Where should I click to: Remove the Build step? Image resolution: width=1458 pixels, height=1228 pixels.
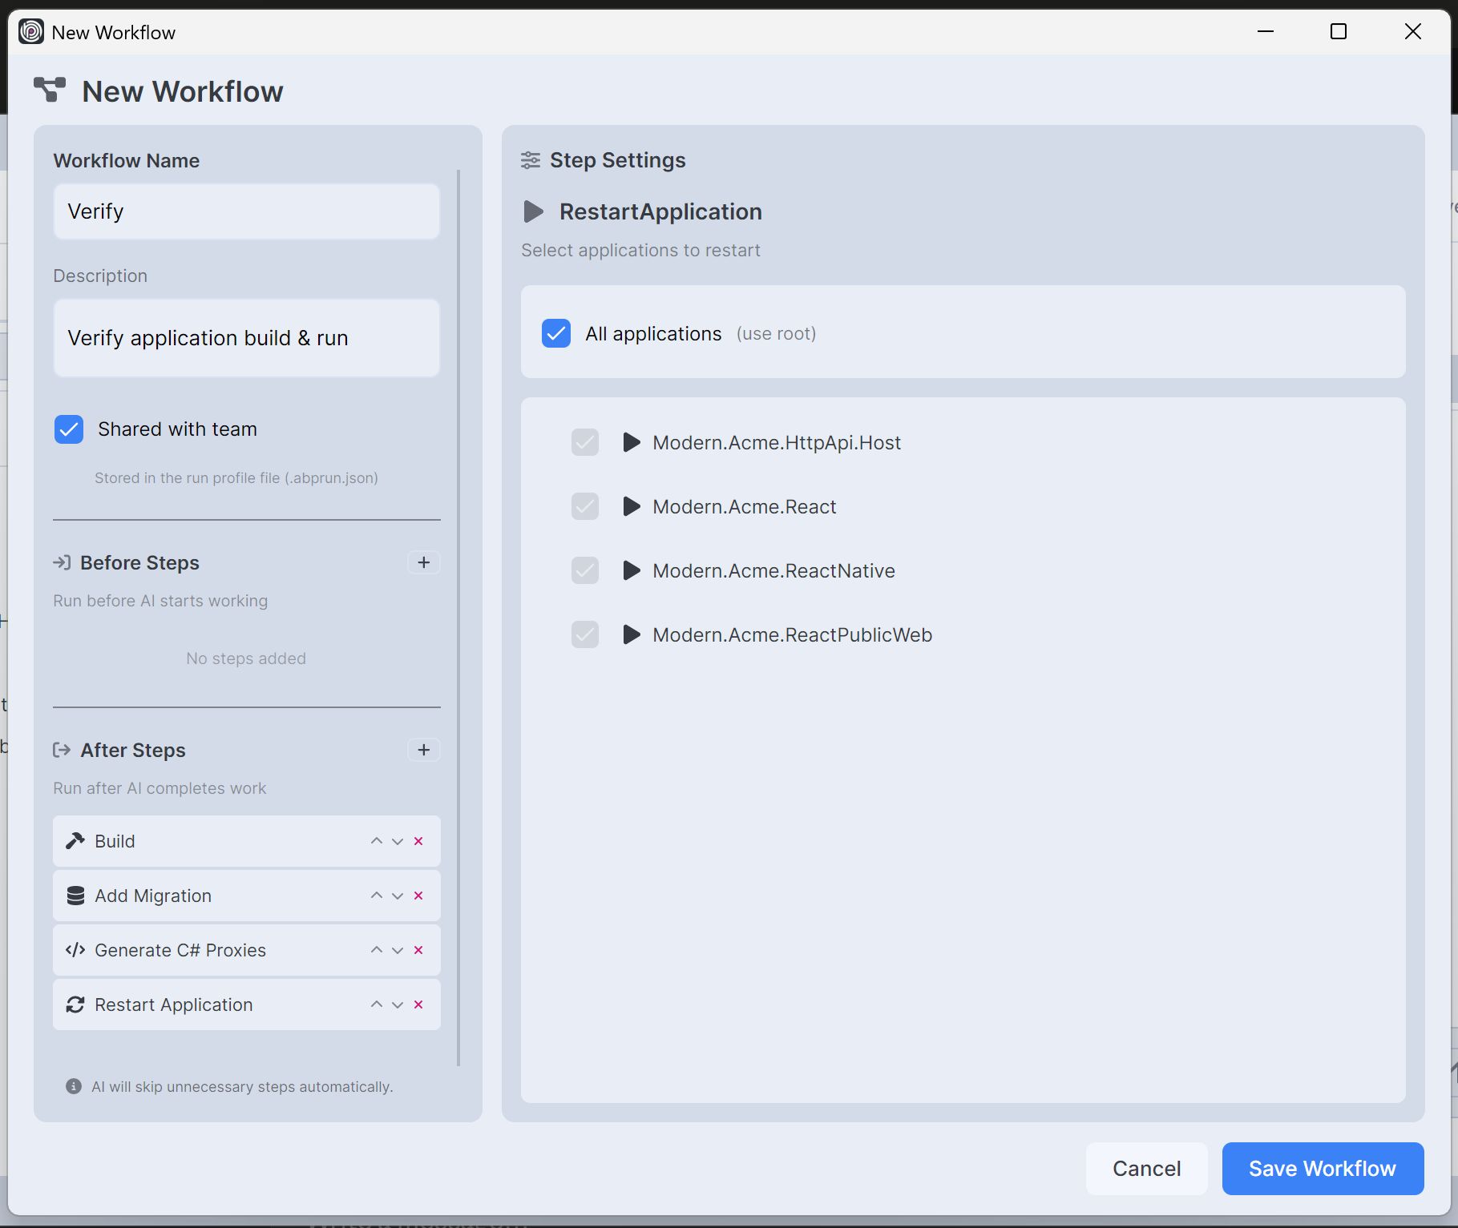tap(418, 841)
